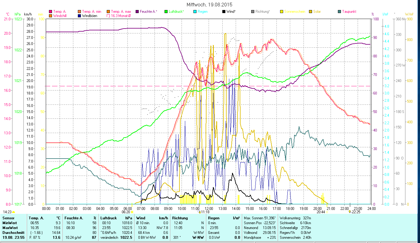Click the Sonnen Pos -22,523° entry

(260, 223)
